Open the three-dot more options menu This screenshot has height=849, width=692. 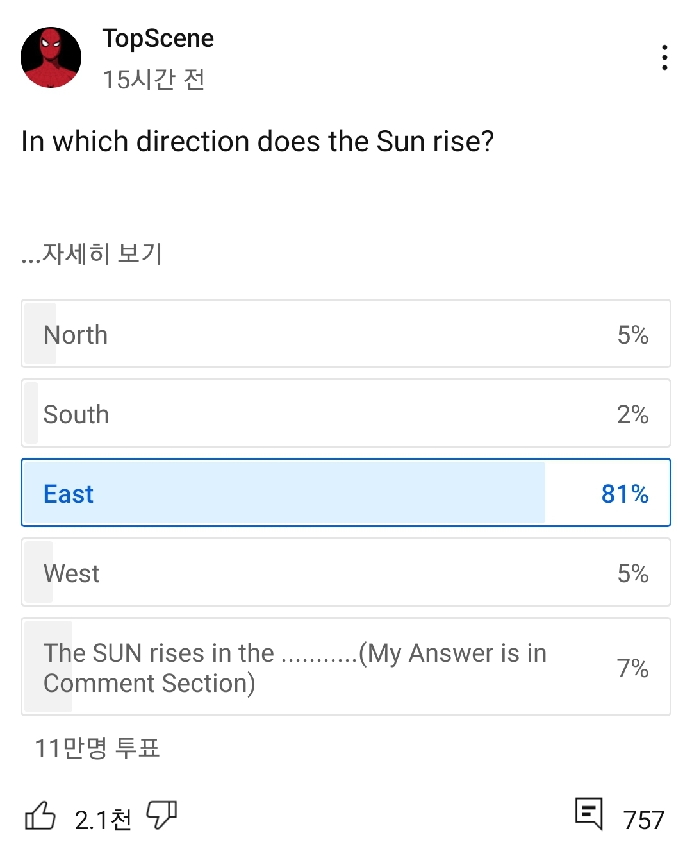(664, 58)
